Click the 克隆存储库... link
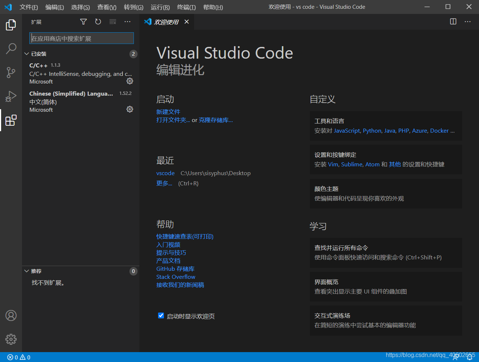Viewport: 479px width, 362px height. (x=216, y=120)
